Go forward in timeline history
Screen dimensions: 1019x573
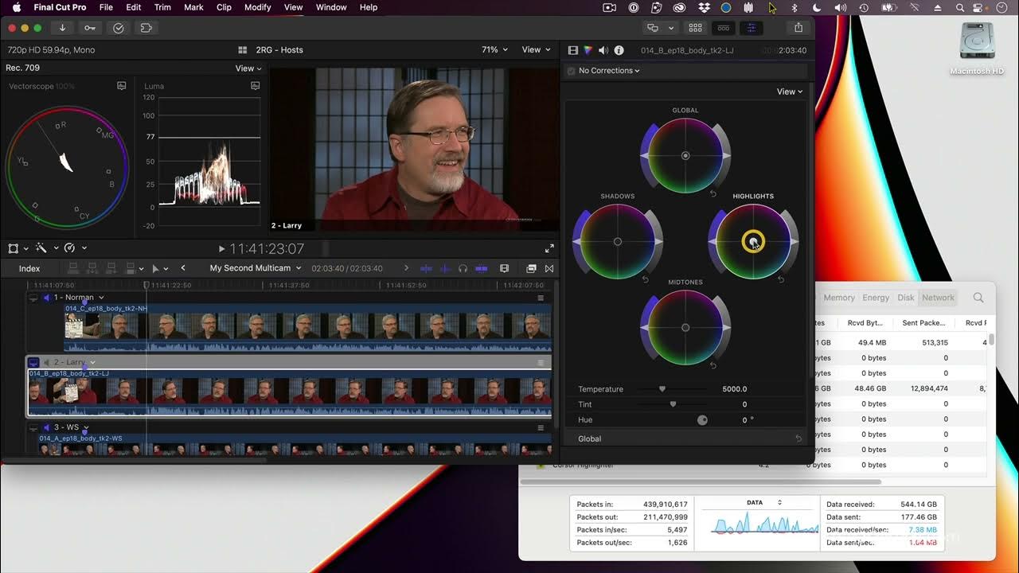click(x=406, y=268)
